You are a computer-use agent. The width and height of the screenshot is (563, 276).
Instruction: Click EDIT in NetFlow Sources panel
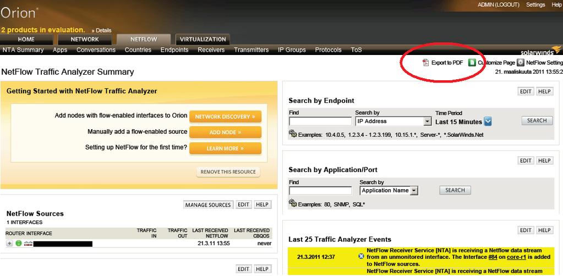tap(243, 205)
